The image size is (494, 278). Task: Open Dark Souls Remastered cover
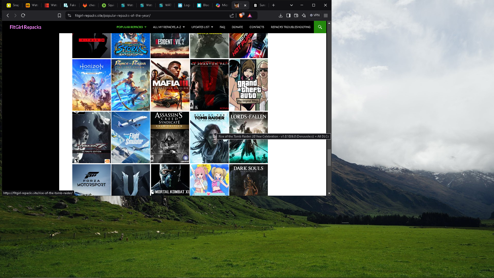(x=249, y=180)
